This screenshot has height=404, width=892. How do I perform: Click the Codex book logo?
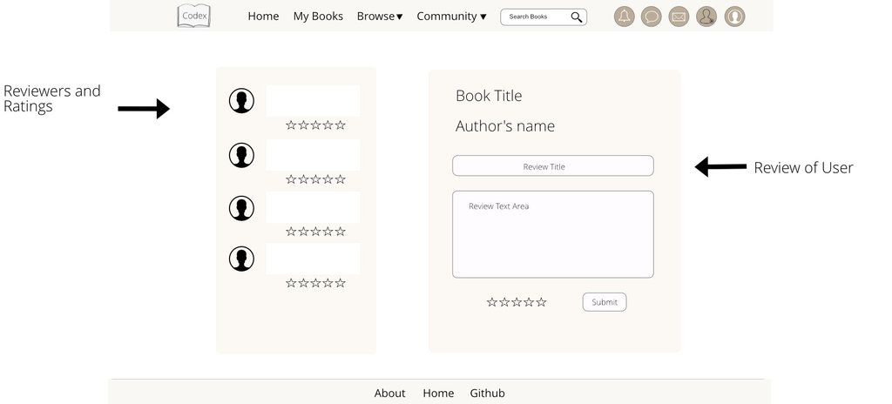[194, 16]
